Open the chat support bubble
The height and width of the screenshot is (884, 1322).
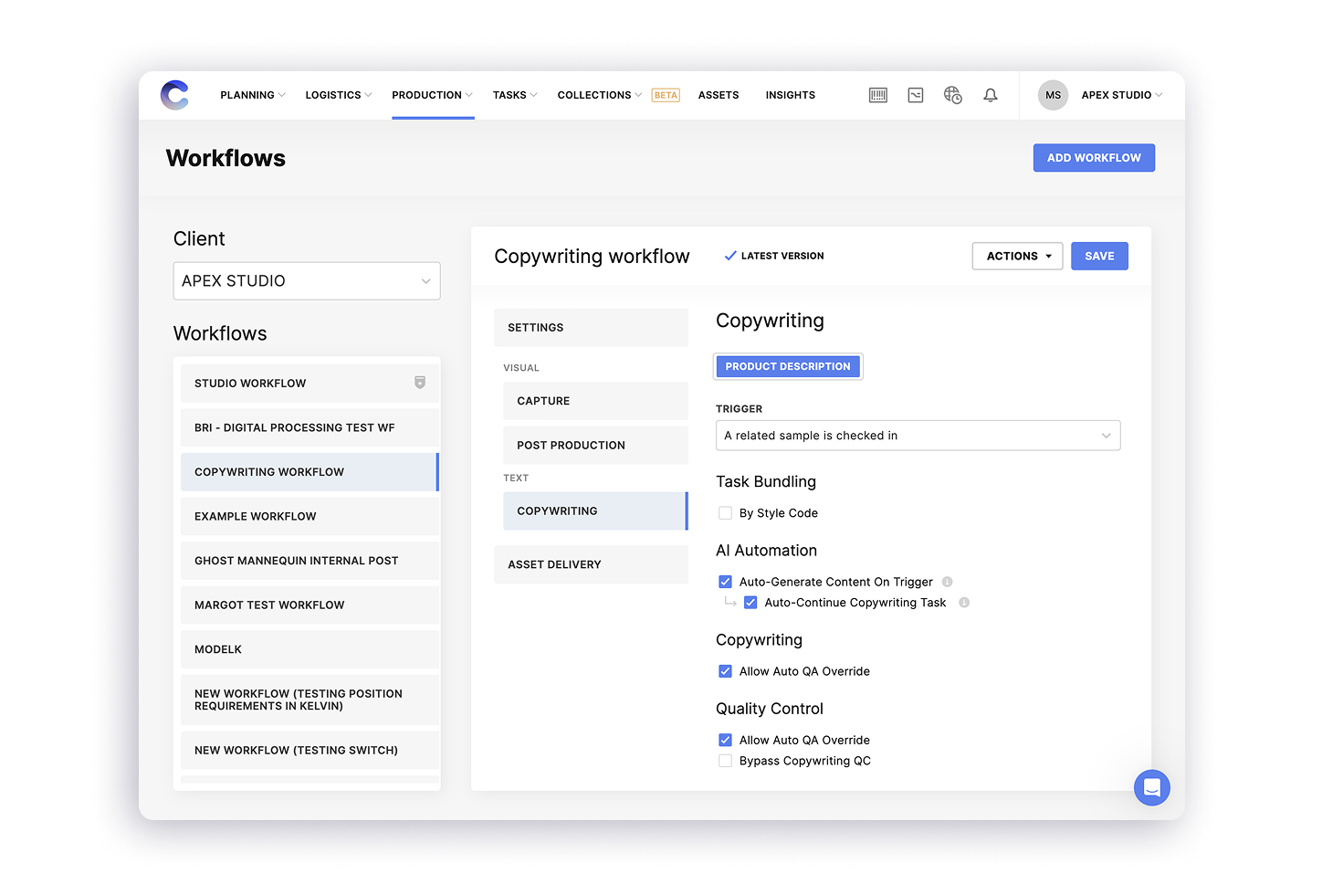point(1152,787)
